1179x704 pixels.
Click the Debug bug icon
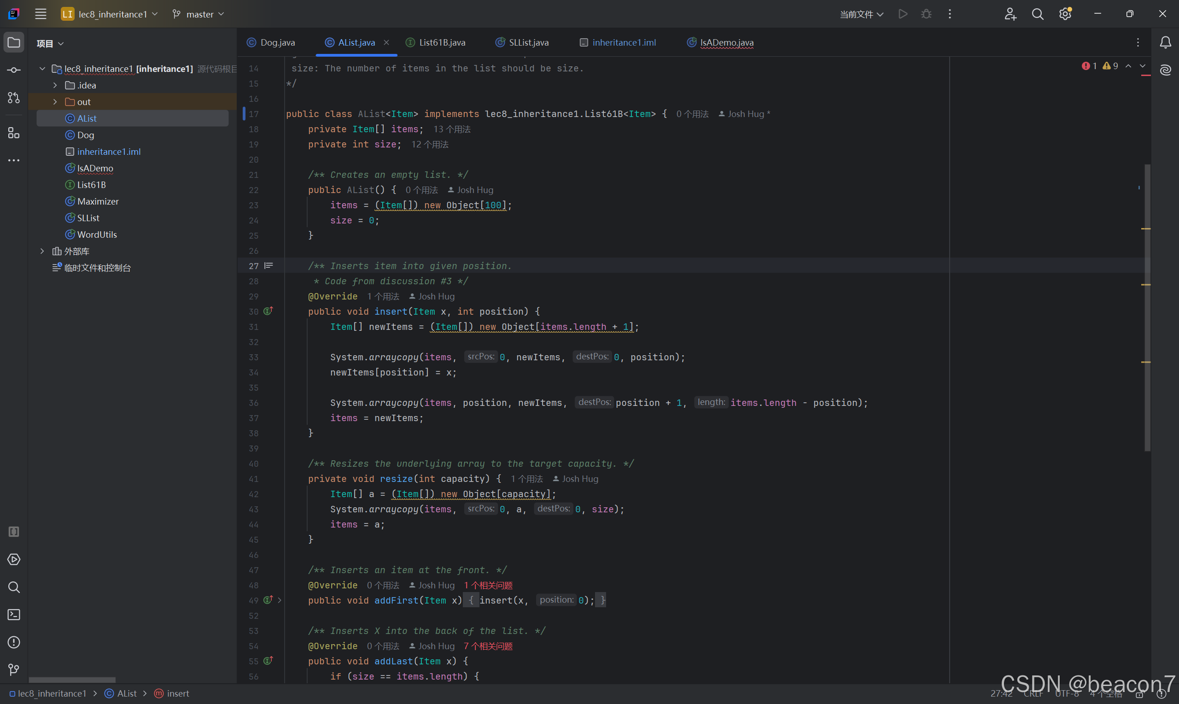(926, 14)
